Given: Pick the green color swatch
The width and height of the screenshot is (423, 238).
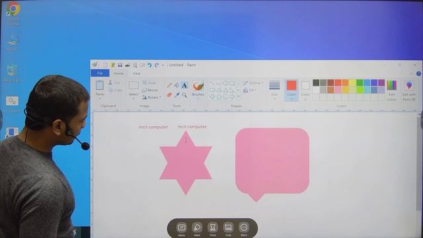Looking at the screenshot, I should pyautogui.click(x=360, y=83).
